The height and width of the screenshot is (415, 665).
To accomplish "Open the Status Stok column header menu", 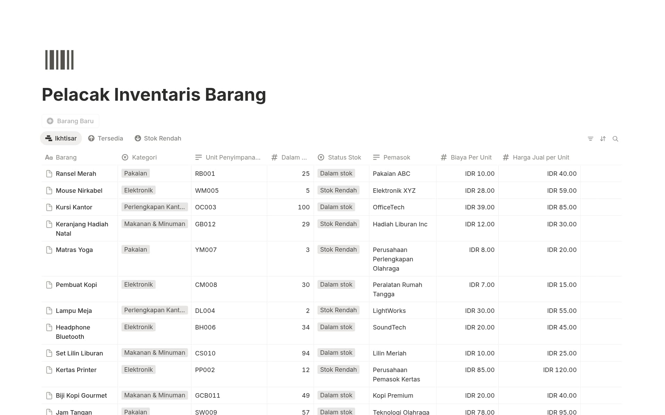I will pos(344,157).
